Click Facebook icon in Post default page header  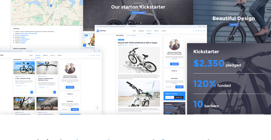(x=193, y=31)
